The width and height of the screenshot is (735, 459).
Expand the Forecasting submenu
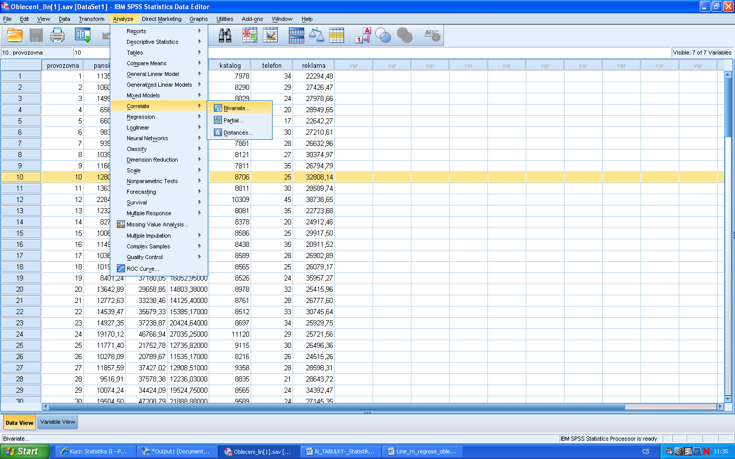pos(159,192)
